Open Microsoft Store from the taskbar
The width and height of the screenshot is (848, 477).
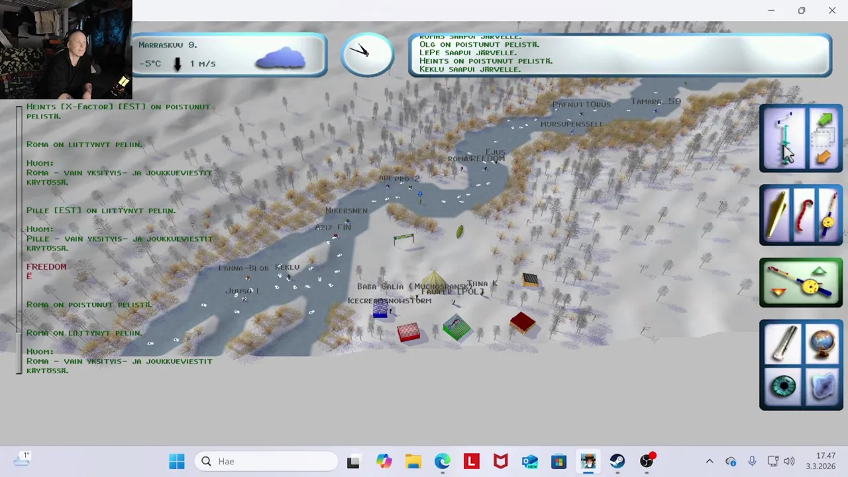(558, 461)
